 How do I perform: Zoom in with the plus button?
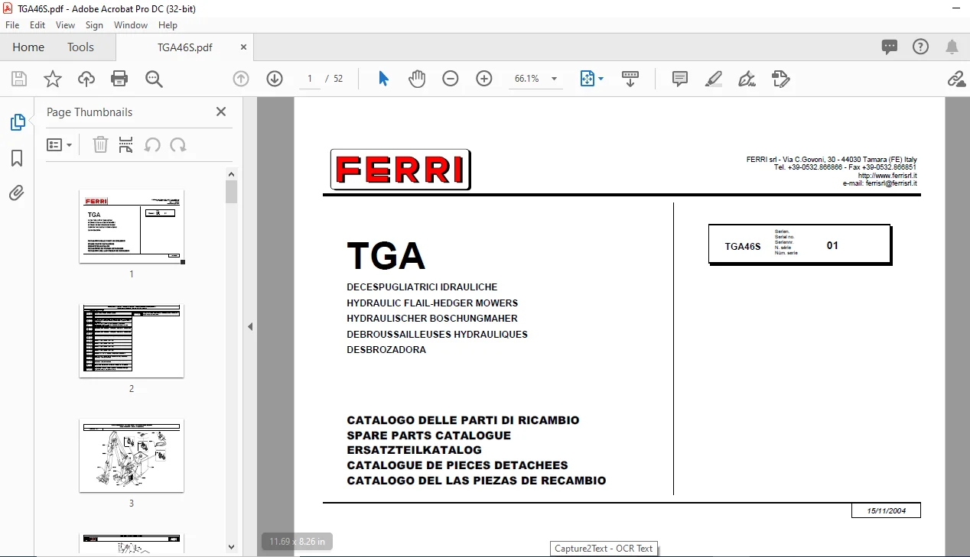484,79
